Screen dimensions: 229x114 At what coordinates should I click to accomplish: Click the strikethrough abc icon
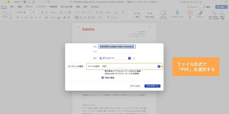32,17
